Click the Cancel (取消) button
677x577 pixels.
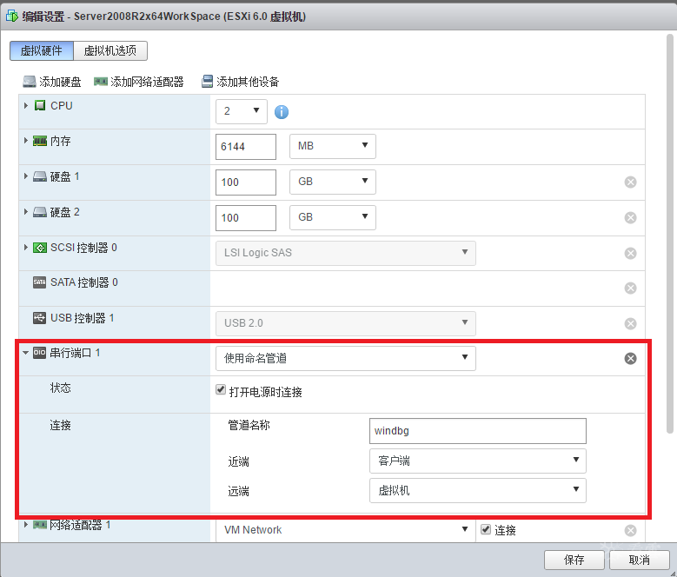(x=639, y=560)
